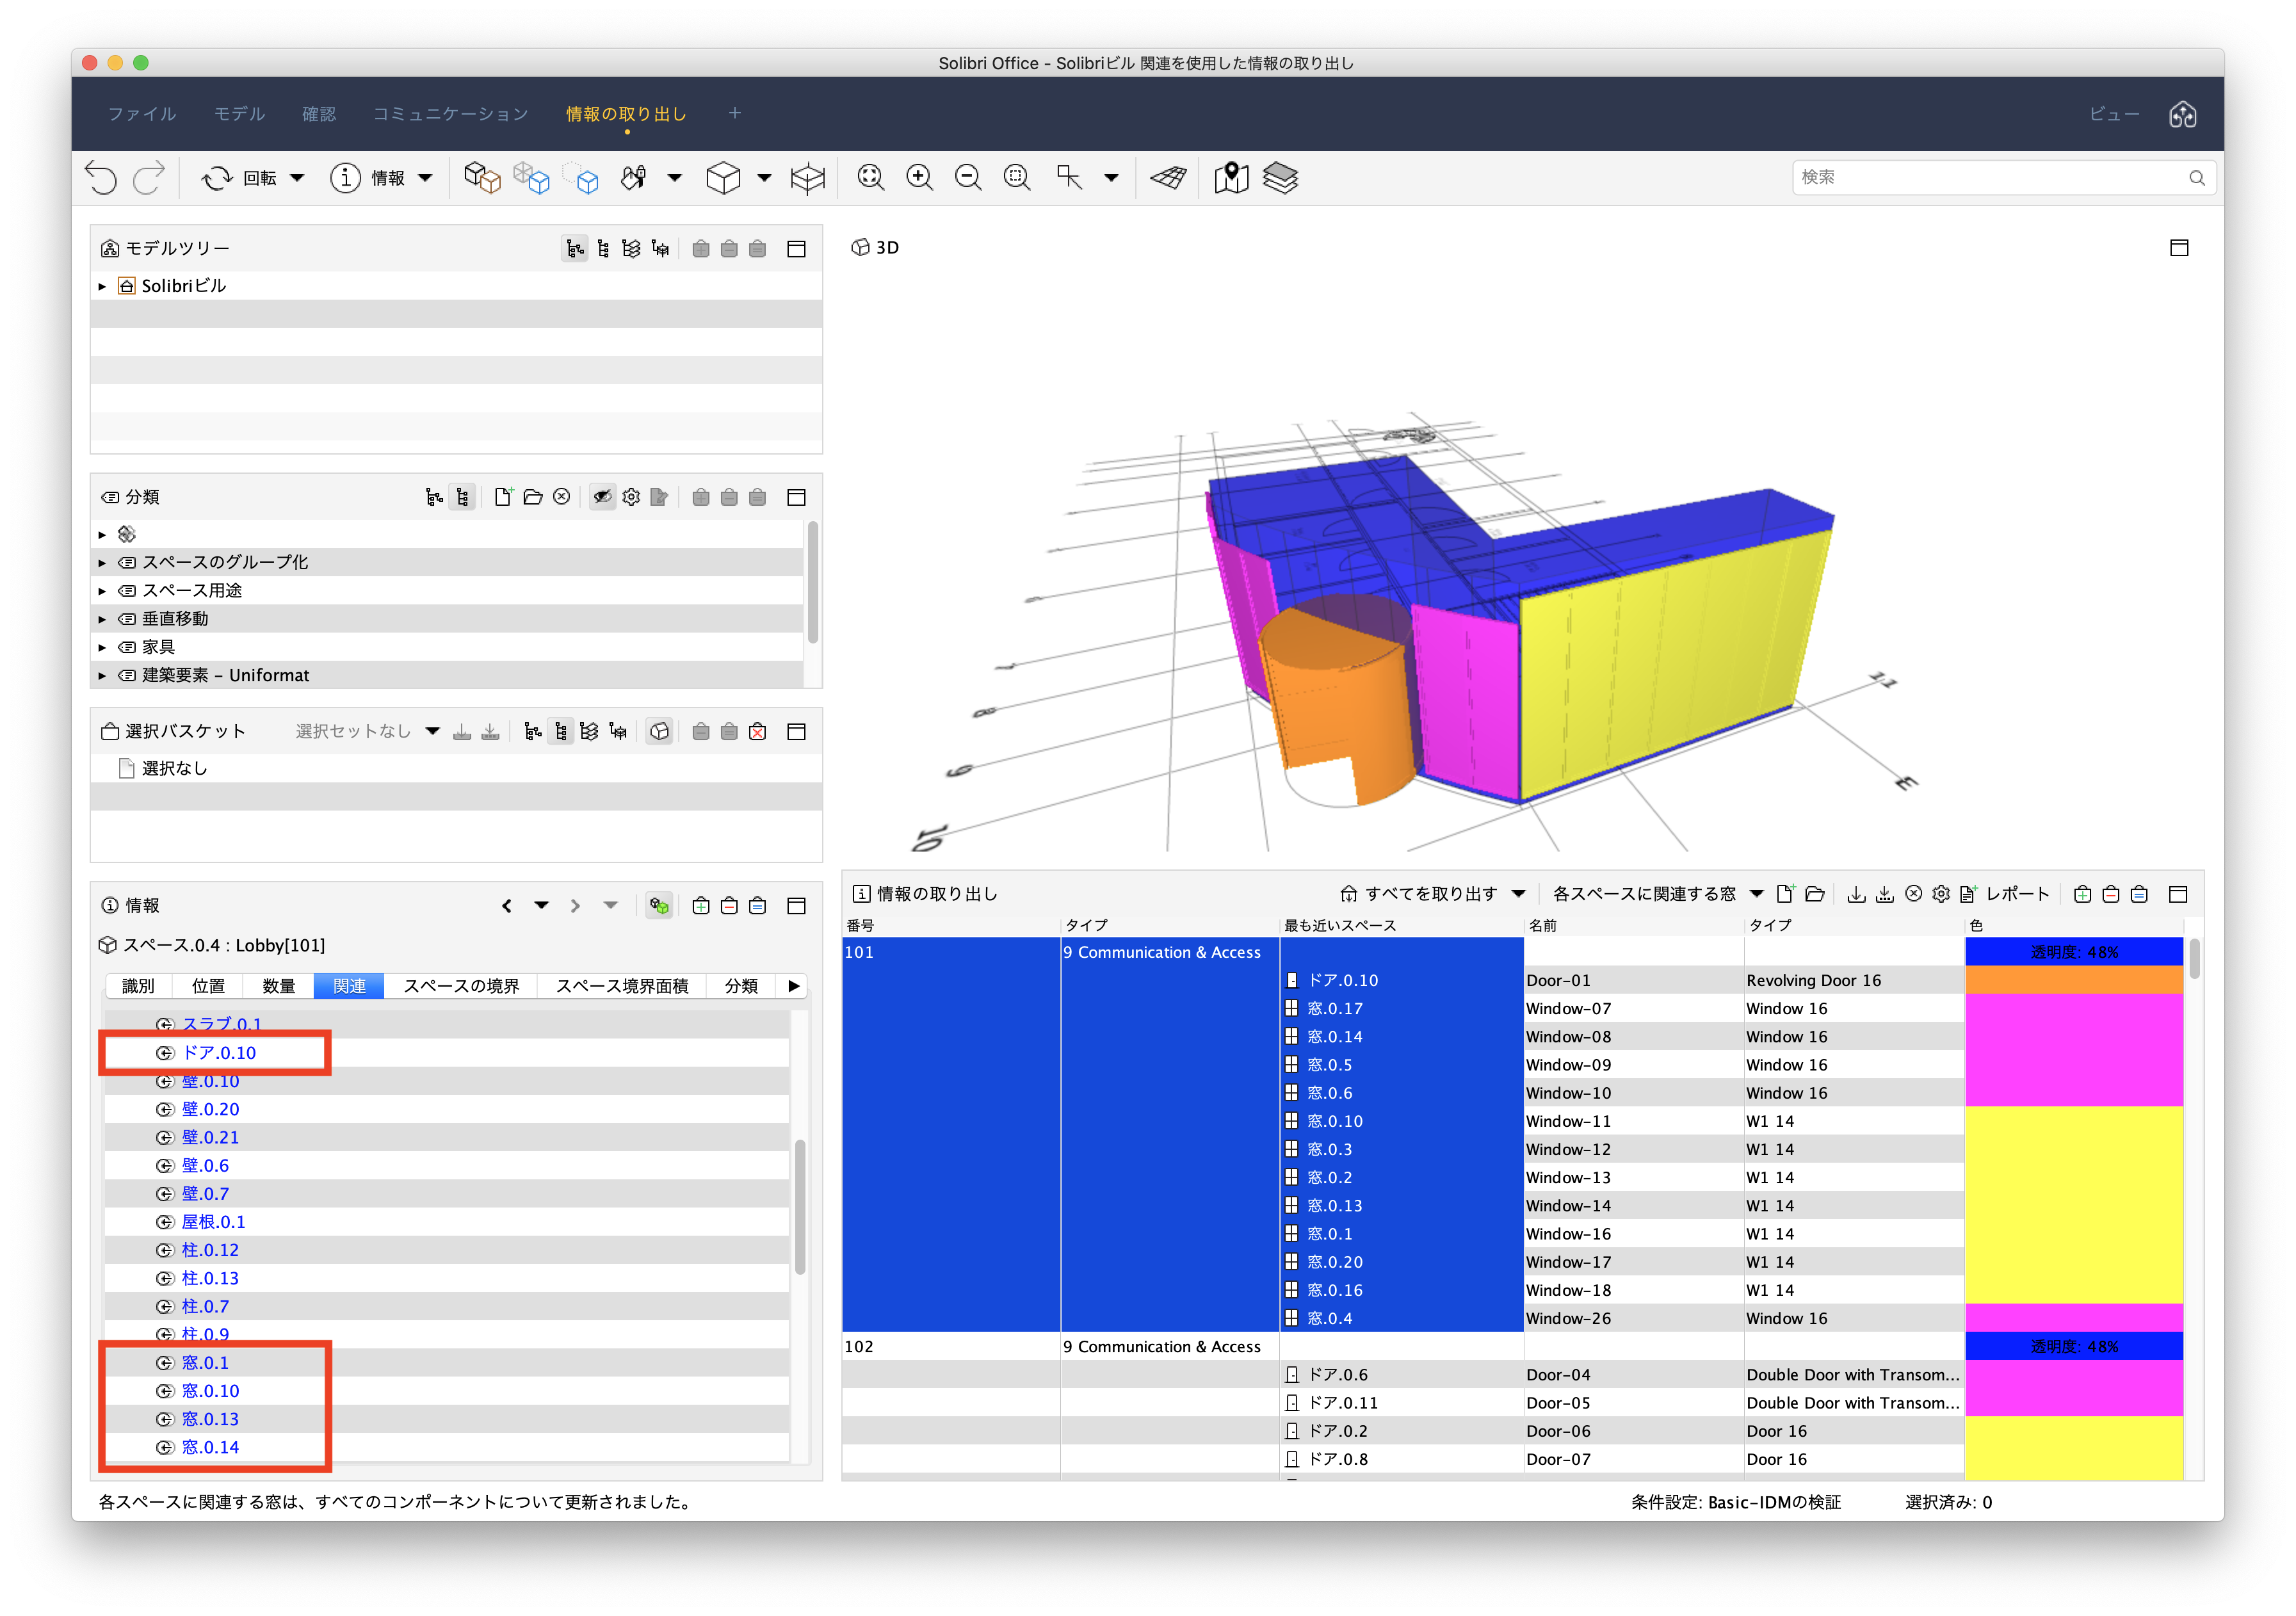Click the Undo arrow icon

click(101, 178)
